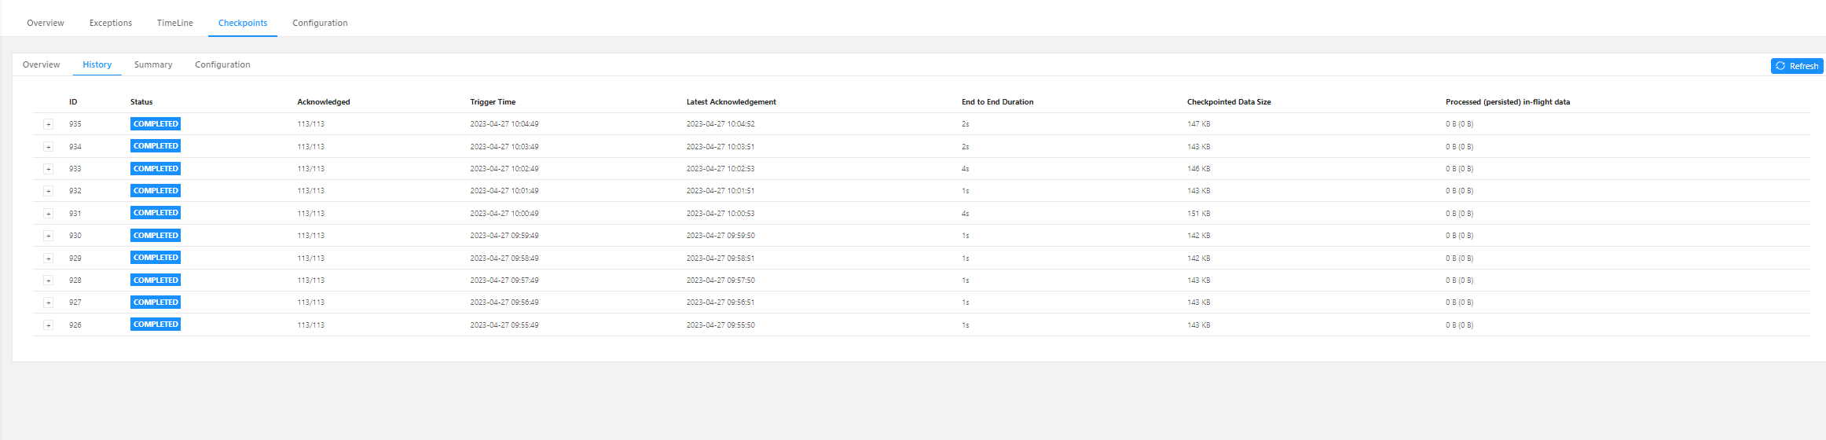The height and width of the screenshot is (440, 1826).
Task: Open the checkpoint Configuration sub-tab
Action: point(222,64)
